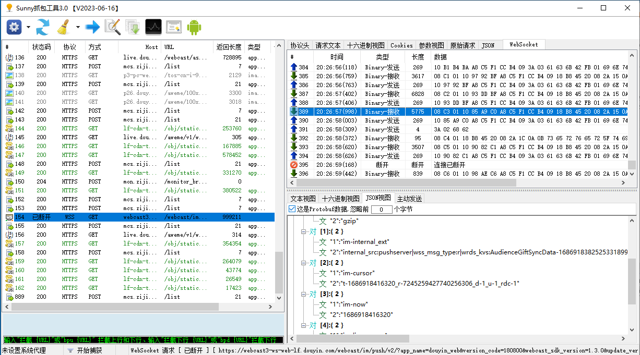Switch to the Cookies tab

[401, 45]
